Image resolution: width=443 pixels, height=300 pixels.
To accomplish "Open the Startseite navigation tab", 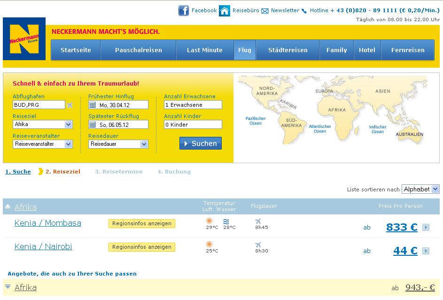I will coord(76,50).
